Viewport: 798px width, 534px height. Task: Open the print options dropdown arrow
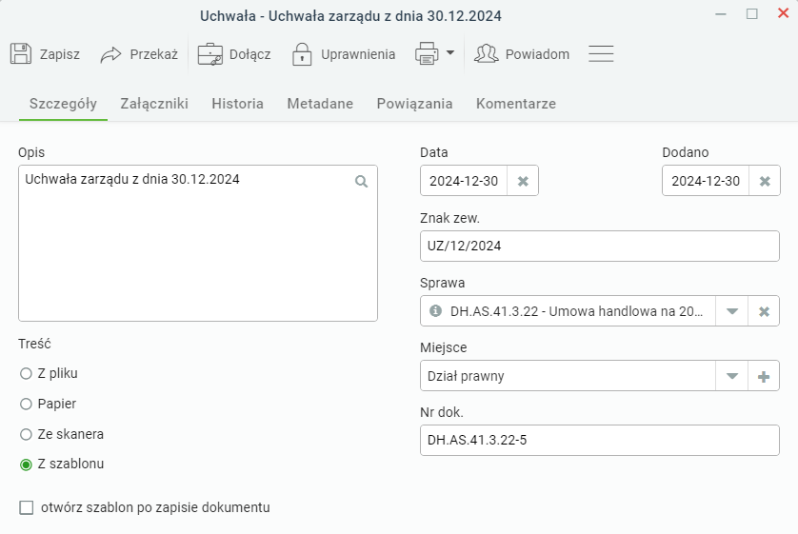coord(449,52)
